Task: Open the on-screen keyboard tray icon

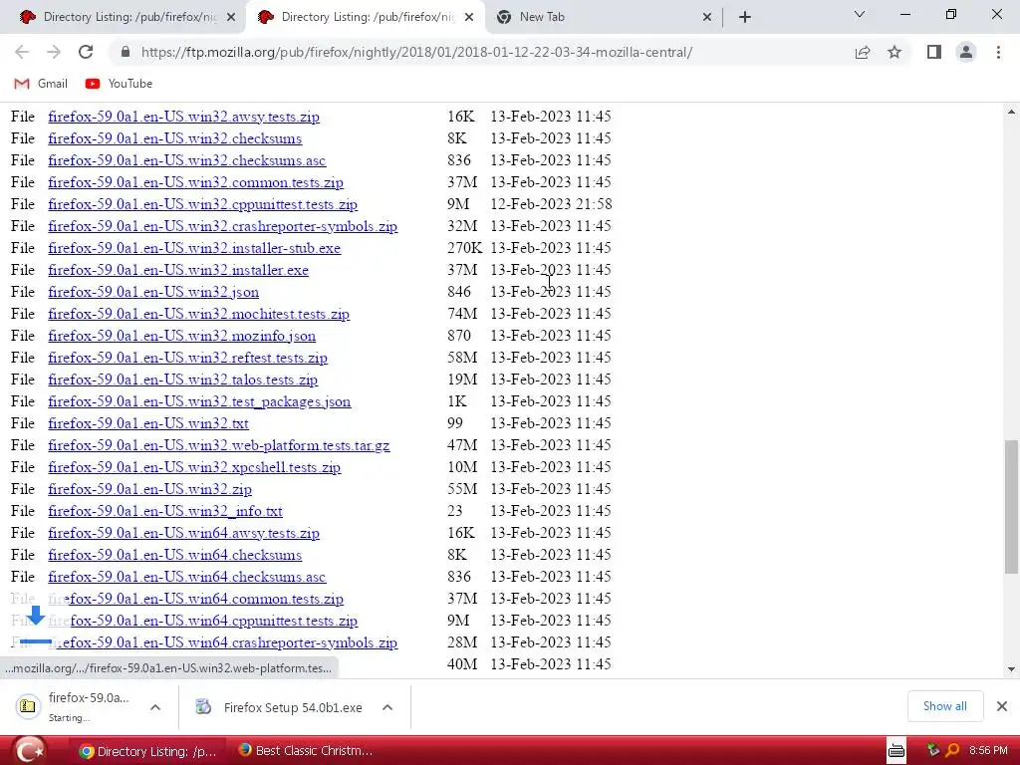Action: click(x=896, y=751)
